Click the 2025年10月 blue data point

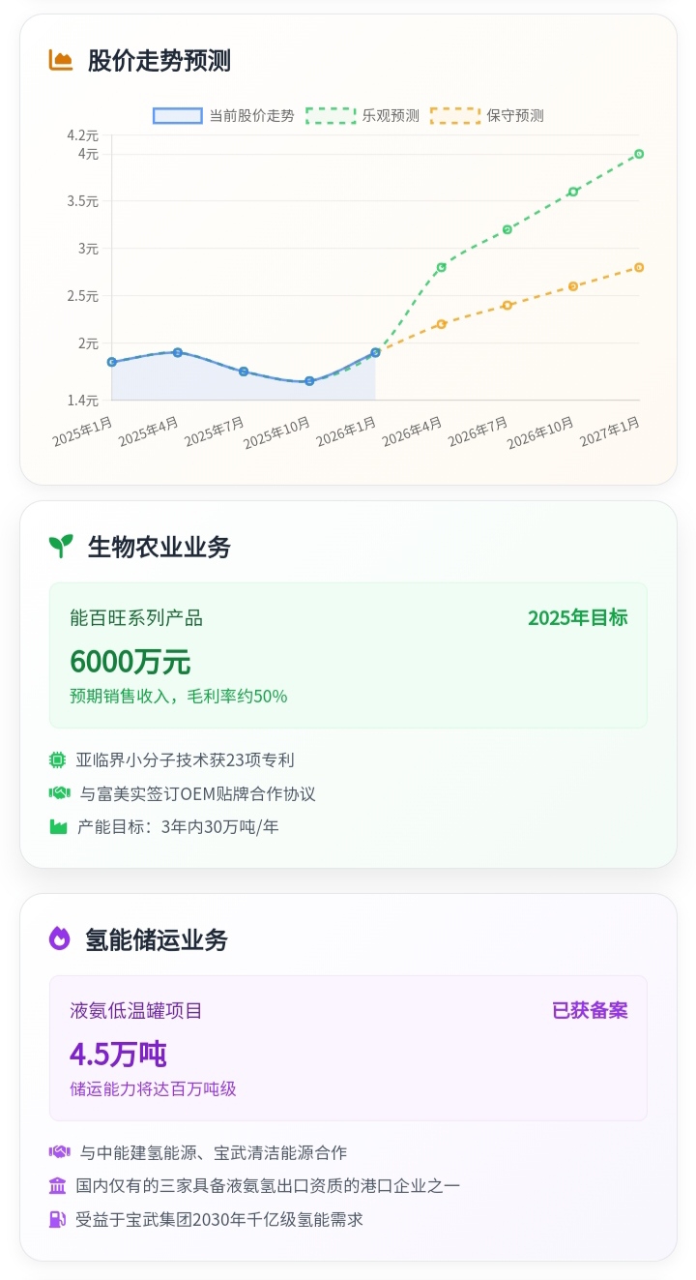(309, 381)
